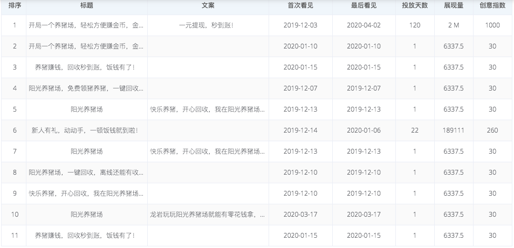Click the 首次看见 column header
The height and width of the screenshot is (248, 514).
point(300,5)
